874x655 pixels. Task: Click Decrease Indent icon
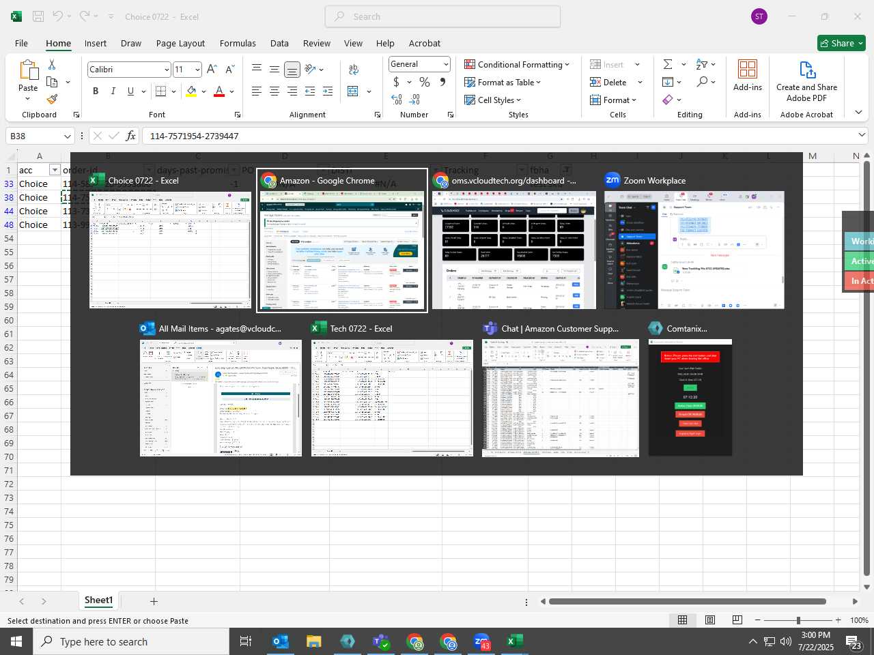click(310, 91)
